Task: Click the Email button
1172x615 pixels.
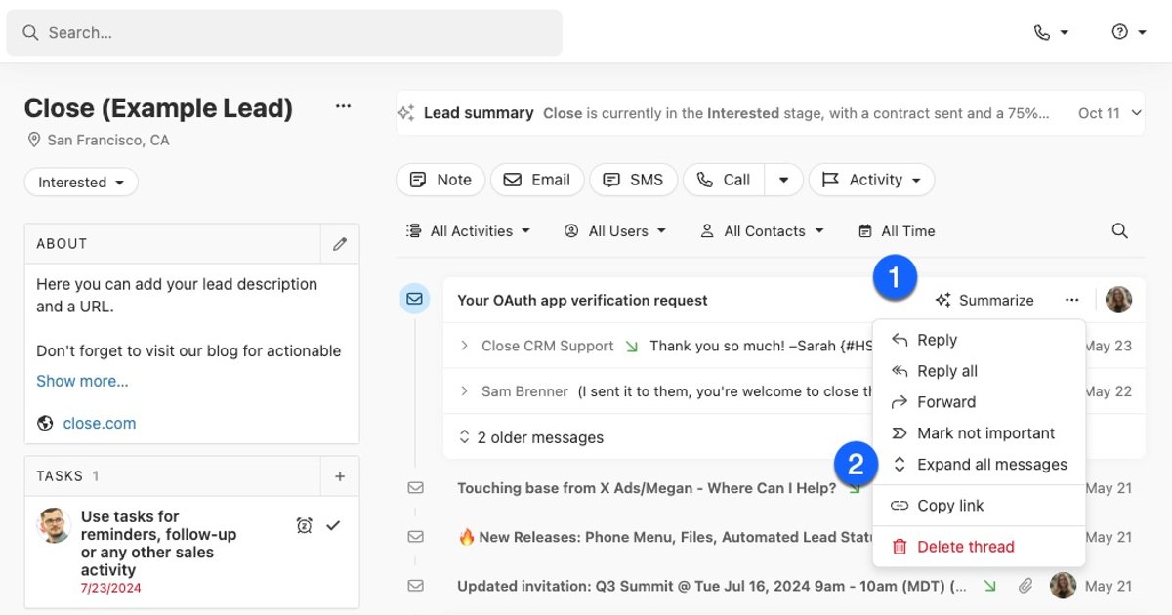Action: [537, 180]
